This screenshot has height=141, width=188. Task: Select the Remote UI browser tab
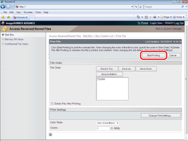[x=21, y=17]
